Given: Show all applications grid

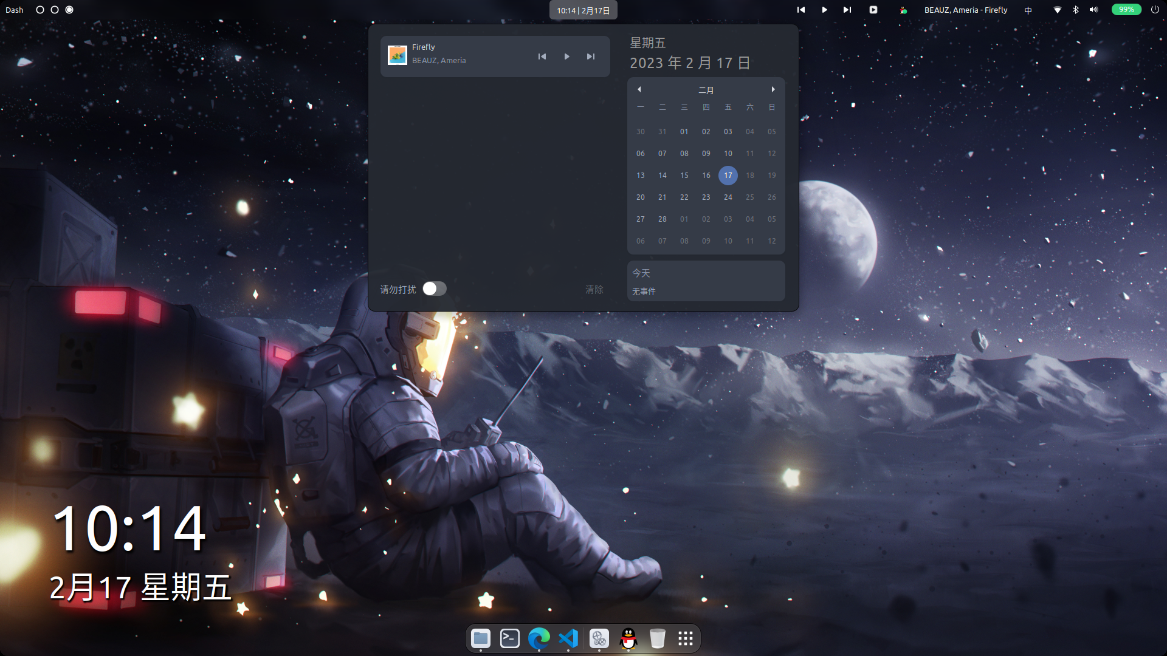Looking at the screenshot, I should click(x=686, y=638).
